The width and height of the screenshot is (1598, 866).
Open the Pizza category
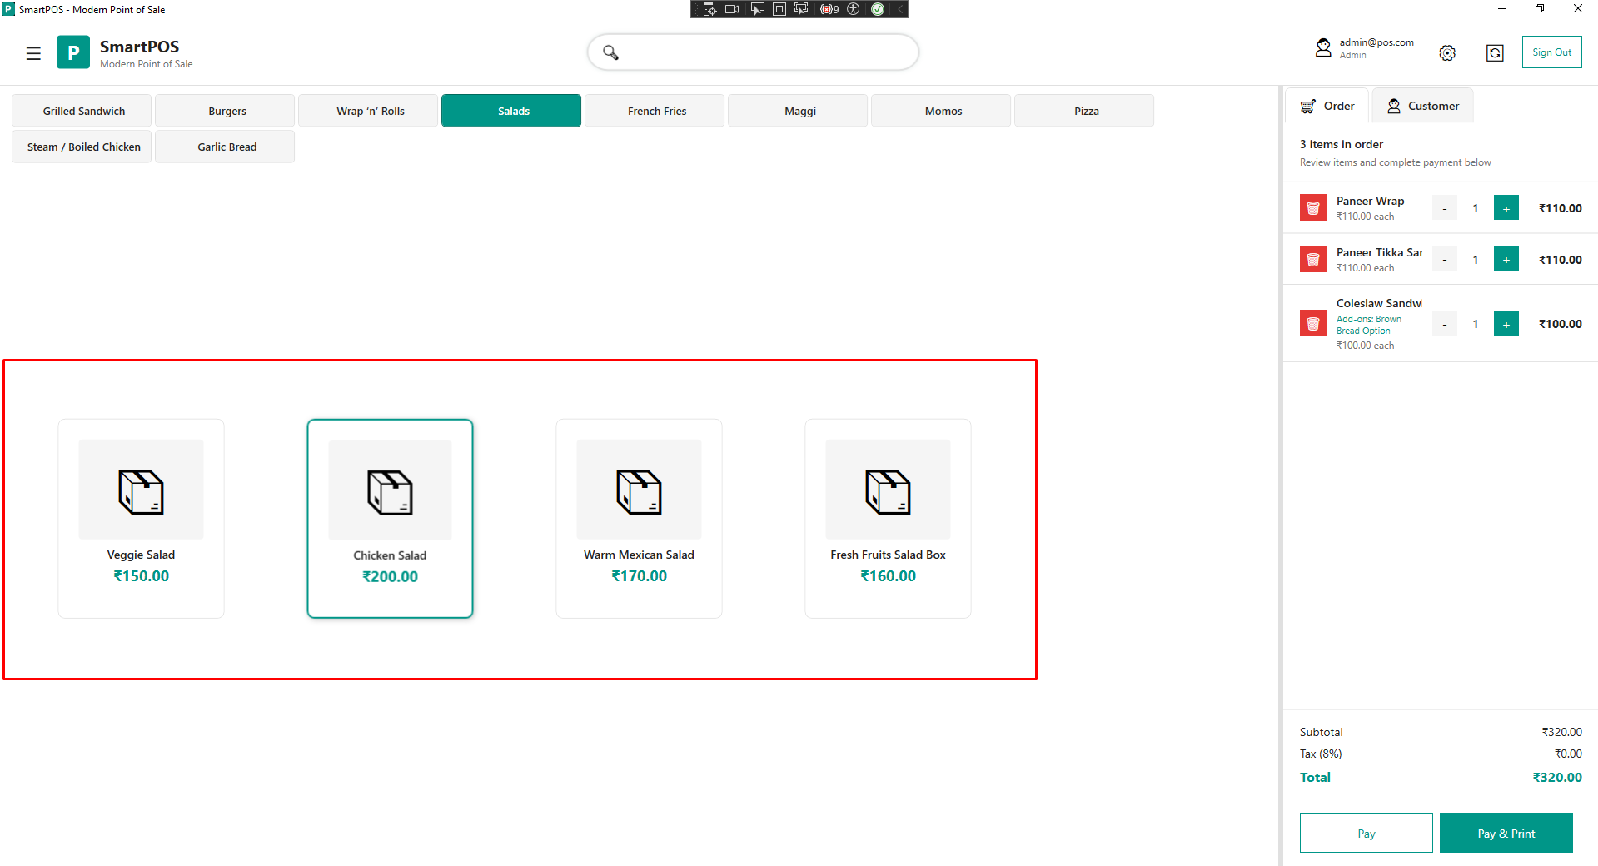(1084, 111)
